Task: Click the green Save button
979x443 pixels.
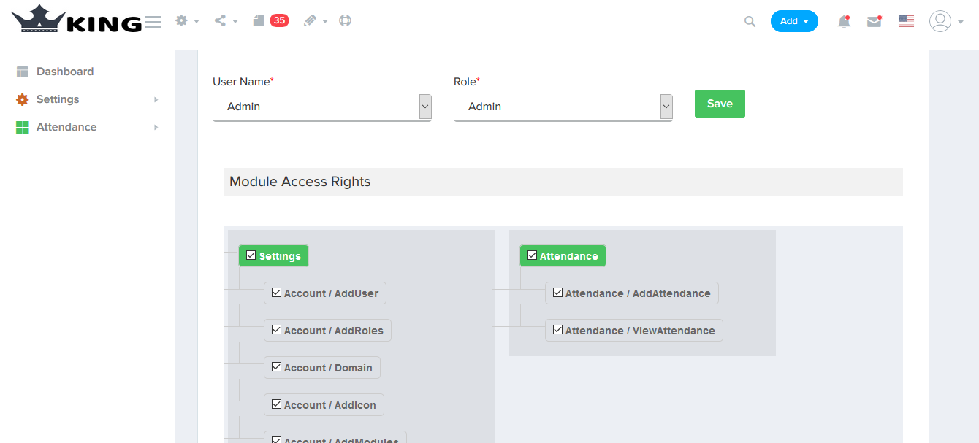Action: [x=720, y=104]
